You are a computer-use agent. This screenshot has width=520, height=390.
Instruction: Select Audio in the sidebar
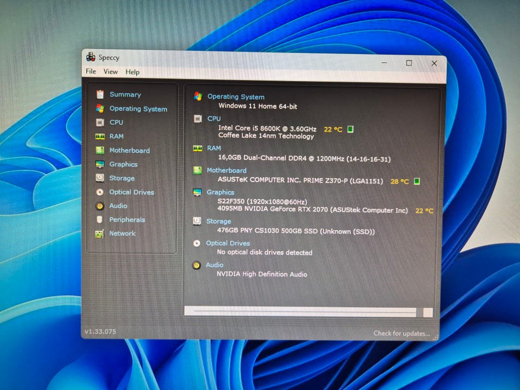[x=118, y=206]
